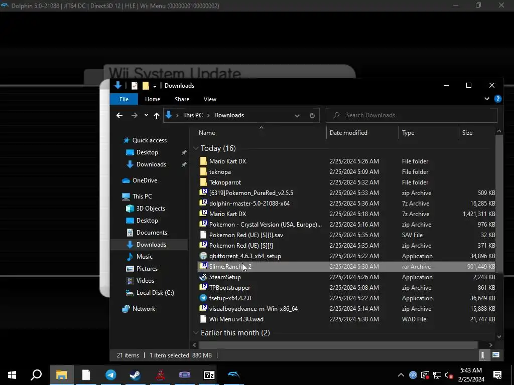Viewport: 514px width, 385px height.
Task: Open Windows Start menu
Action: coord(12,375)
